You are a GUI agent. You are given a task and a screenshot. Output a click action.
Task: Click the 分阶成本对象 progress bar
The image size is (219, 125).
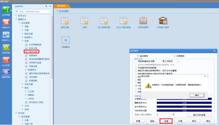point(184,111)
